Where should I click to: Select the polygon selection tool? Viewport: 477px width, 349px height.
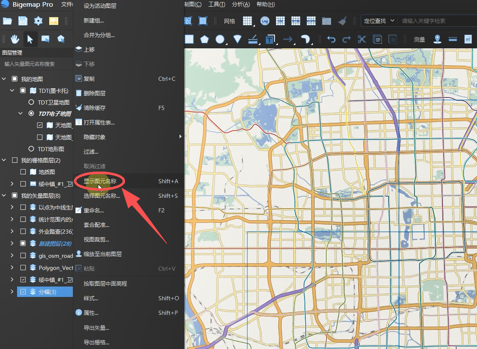coord(61,39)
